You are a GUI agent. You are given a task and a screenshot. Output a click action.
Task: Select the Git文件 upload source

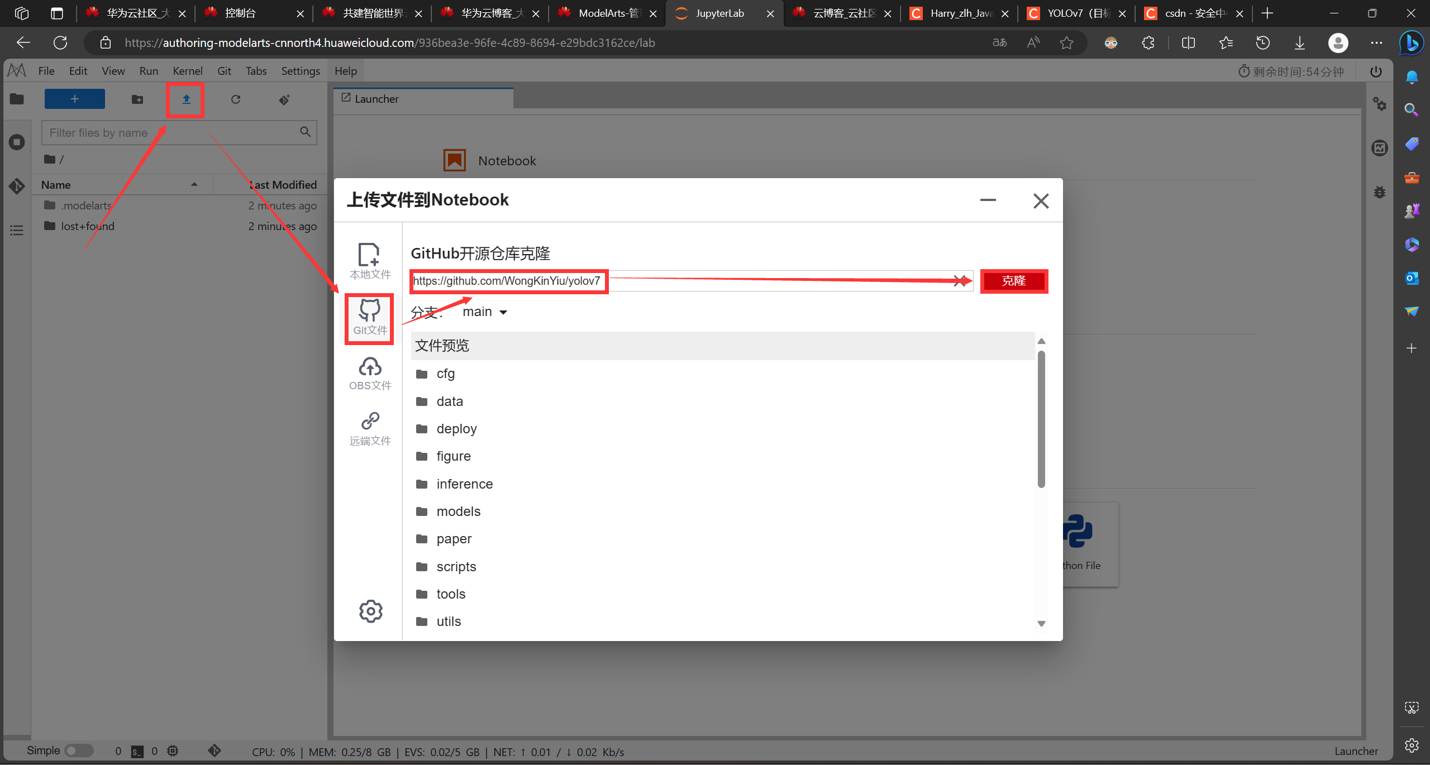pyautogui.click(x=370, y=318)
